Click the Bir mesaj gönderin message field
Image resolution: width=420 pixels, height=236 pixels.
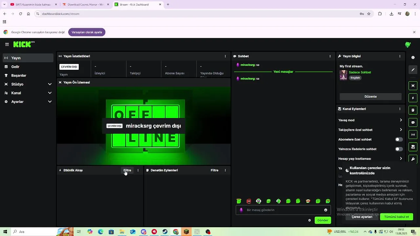(x=283, y=210)
